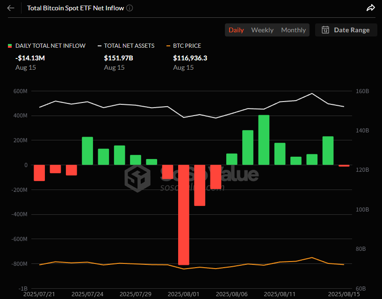Hide the BTC Price legend series
The height and width of the screenshot is (299, 382).
(187, 46)
